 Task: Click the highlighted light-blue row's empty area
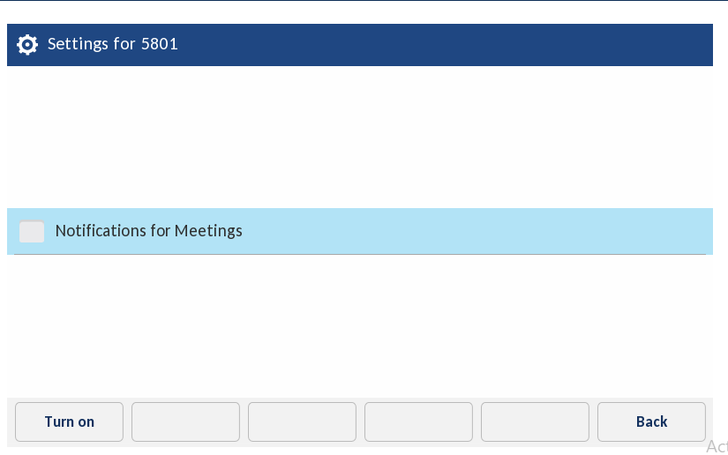tap(485, 231)
